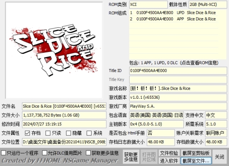Click the 所需系统 field 5.1.0

click(216, 124)
